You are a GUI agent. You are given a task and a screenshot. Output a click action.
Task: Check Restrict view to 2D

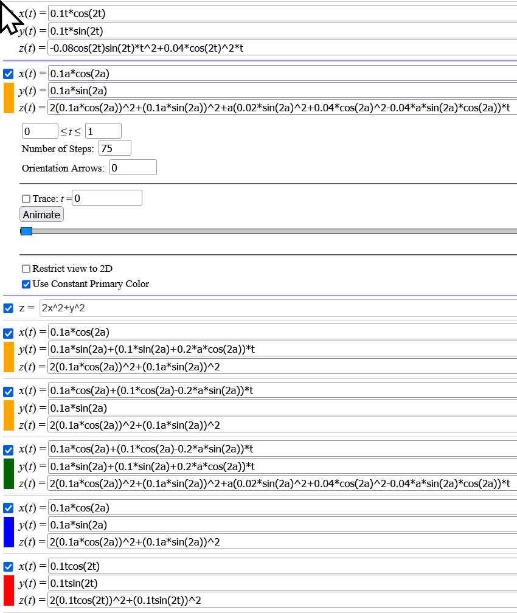coord(26,269)
